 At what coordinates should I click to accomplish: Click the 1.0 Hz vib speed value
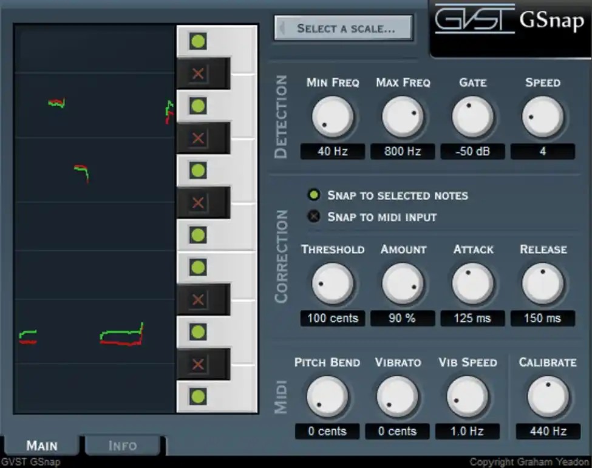coord(467,431)
